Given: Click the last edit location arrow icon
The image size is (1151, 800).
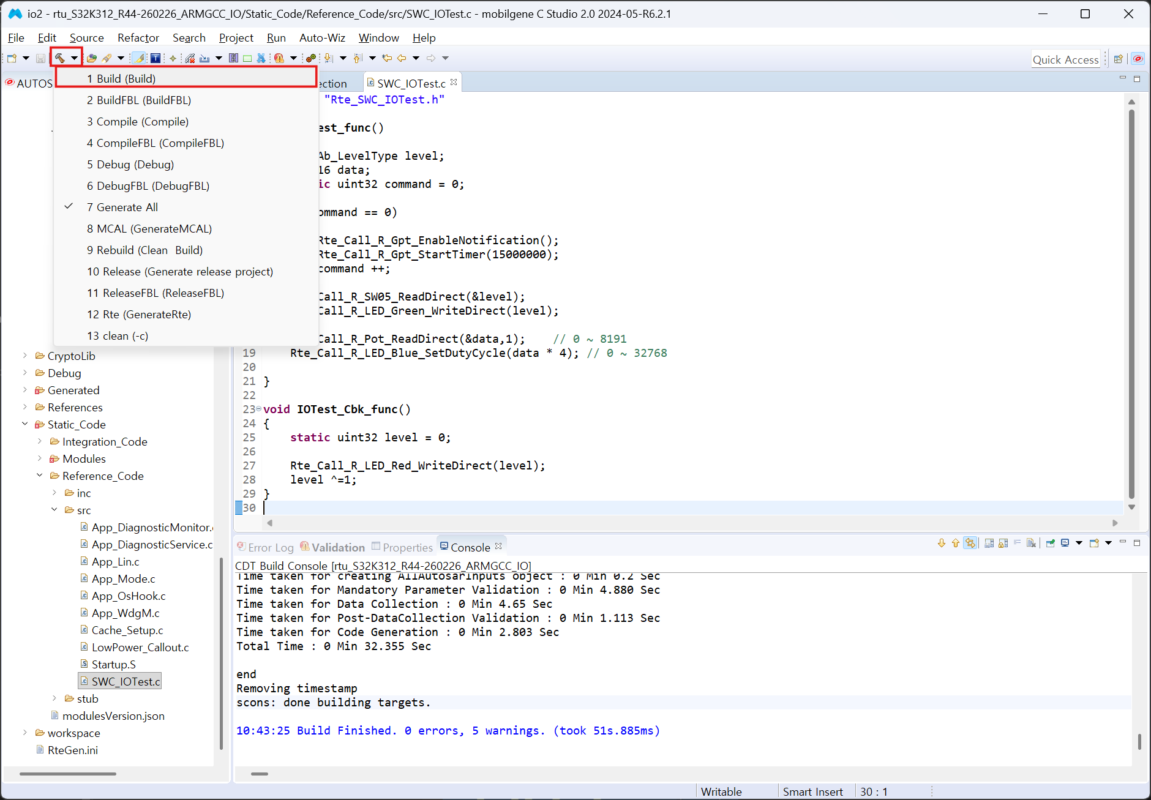Looking at the screenshot, I should [x=387, y=58].
